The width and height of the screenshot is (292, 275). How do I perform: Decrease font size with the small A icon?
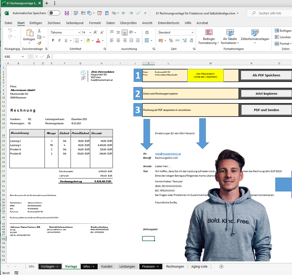click(x=102, y=32)
